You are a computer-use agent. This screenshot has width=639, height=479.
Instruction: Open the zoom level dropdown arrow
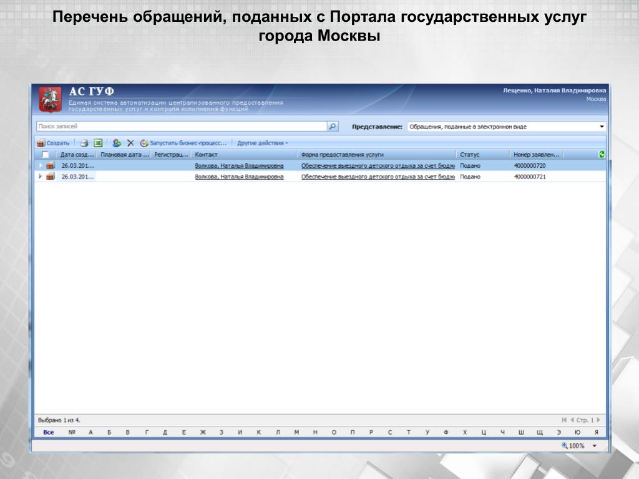click(595, 446)
